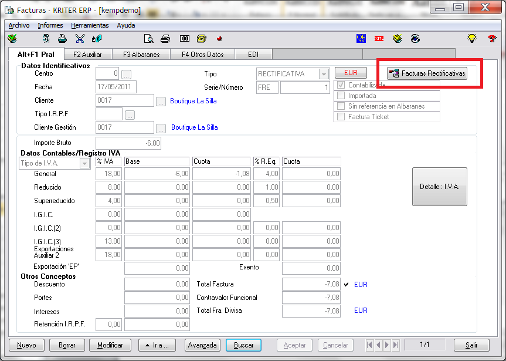The image size is (506, 361).
Task: Open the Informes menu
Action: click(x=50, y=25)
